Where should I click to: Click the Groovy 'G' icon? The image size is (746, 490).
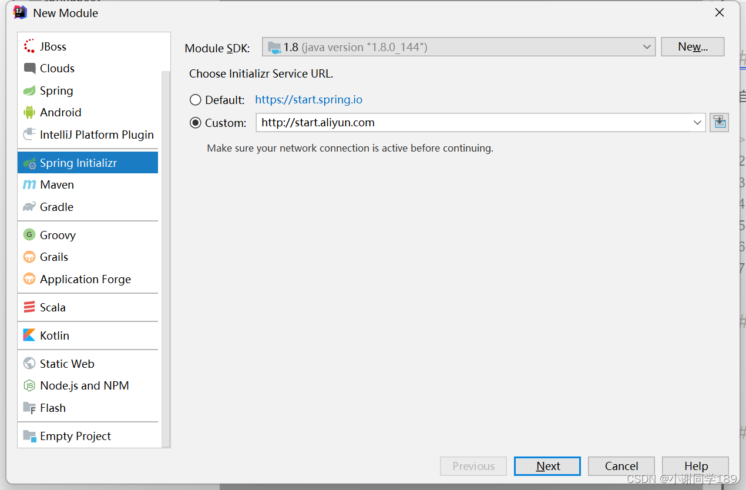pyautogui.click(x=29, y=235)
